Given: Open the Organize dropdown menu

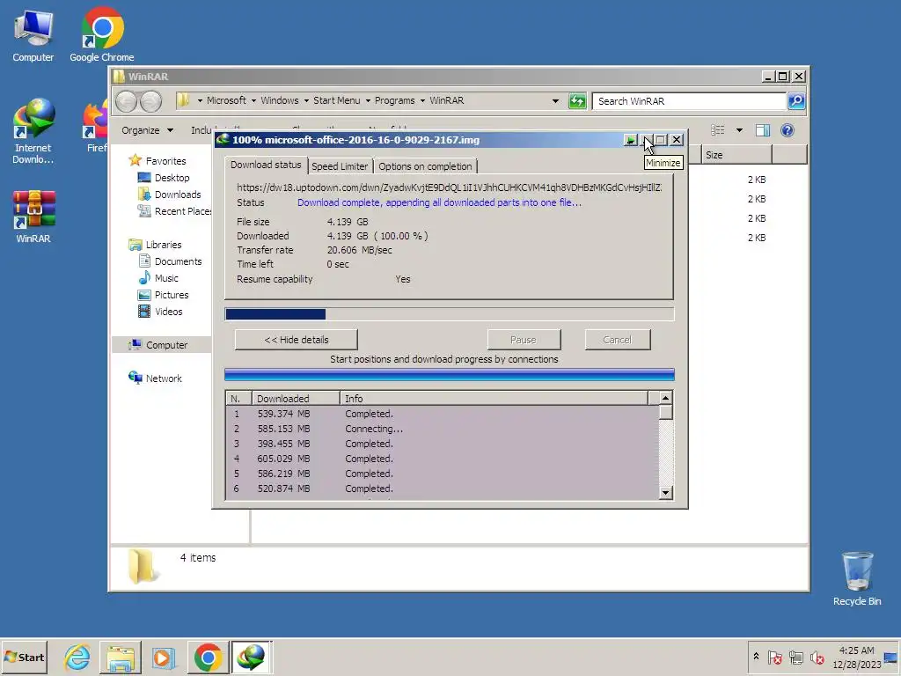Looking at the screenshot, I should (x=147, y=130).
